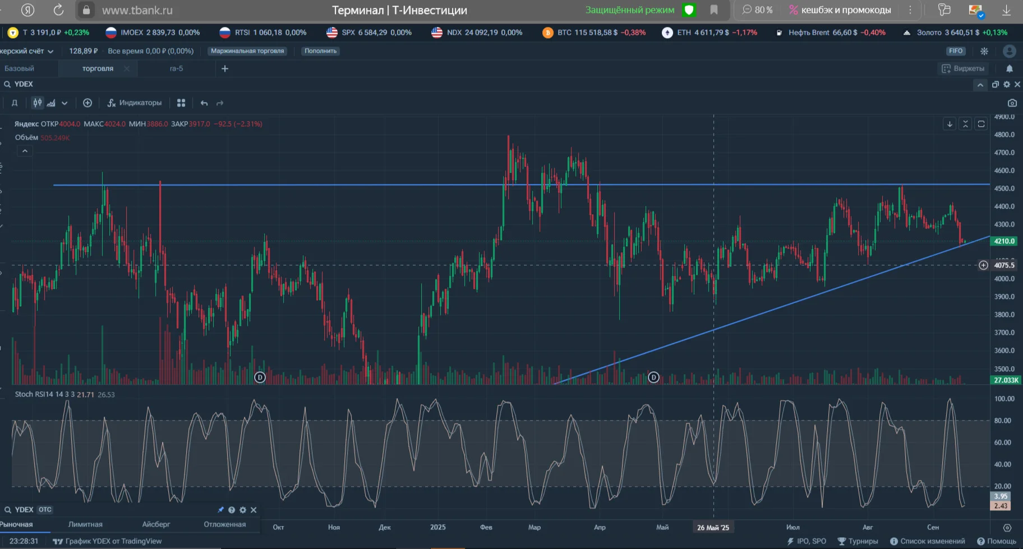Open chart widget settings gear
Viewport: 1023px width, 549px height.
tap(1007, 84)
